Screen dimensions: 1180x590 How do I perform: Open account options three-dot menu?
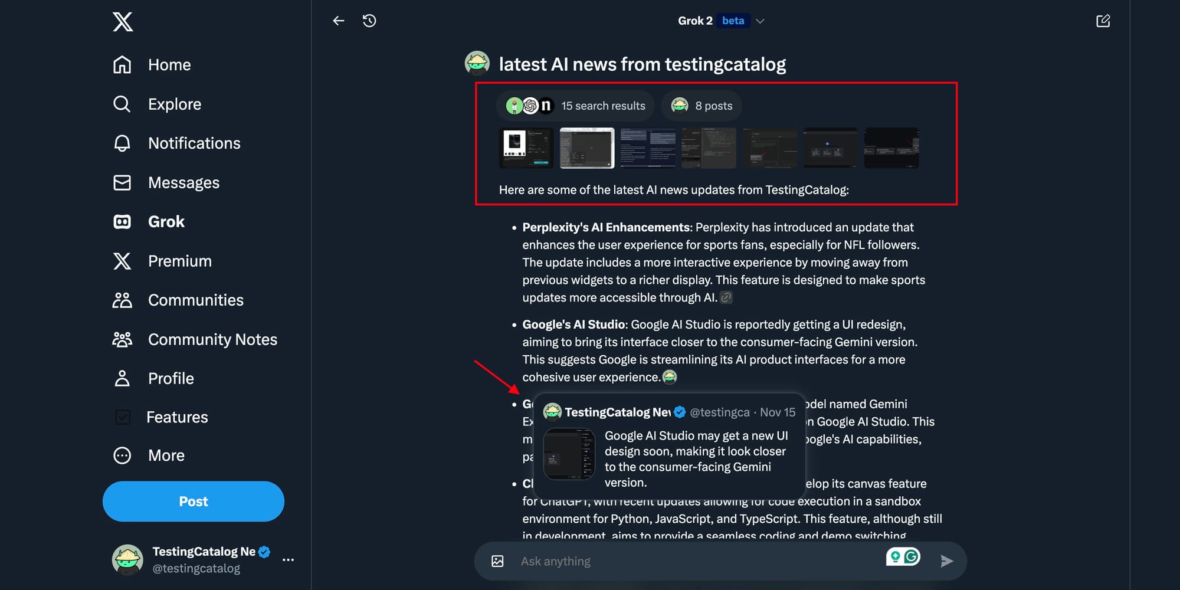[288, 560]
